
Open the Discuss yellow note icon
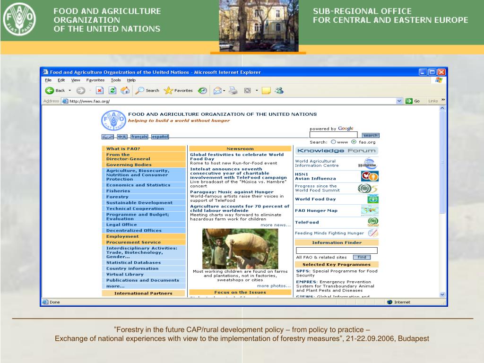point(266,90)
